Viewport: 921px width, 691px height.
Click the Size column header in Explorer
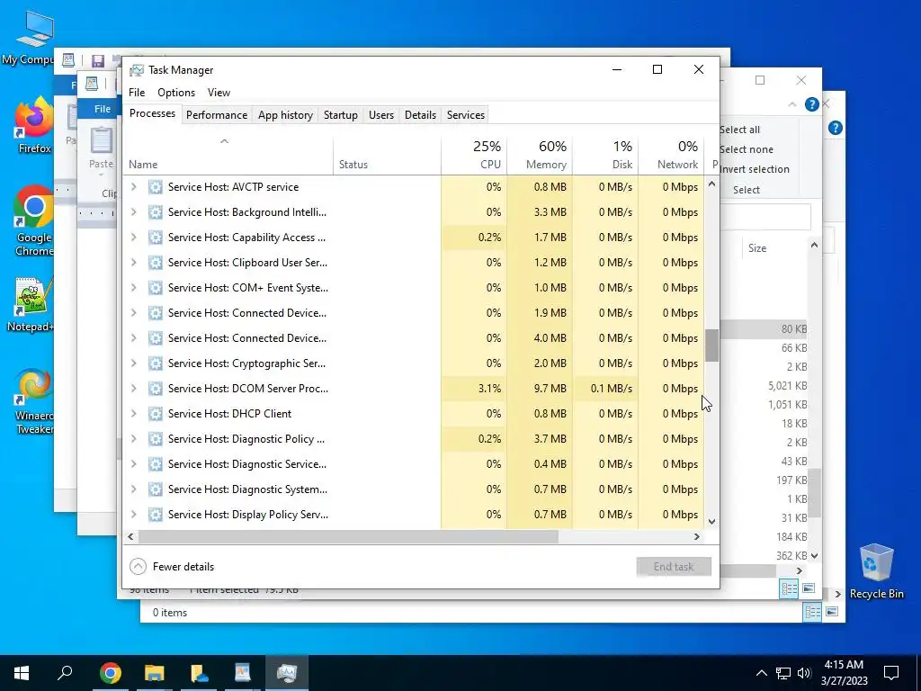click(757, 248)
